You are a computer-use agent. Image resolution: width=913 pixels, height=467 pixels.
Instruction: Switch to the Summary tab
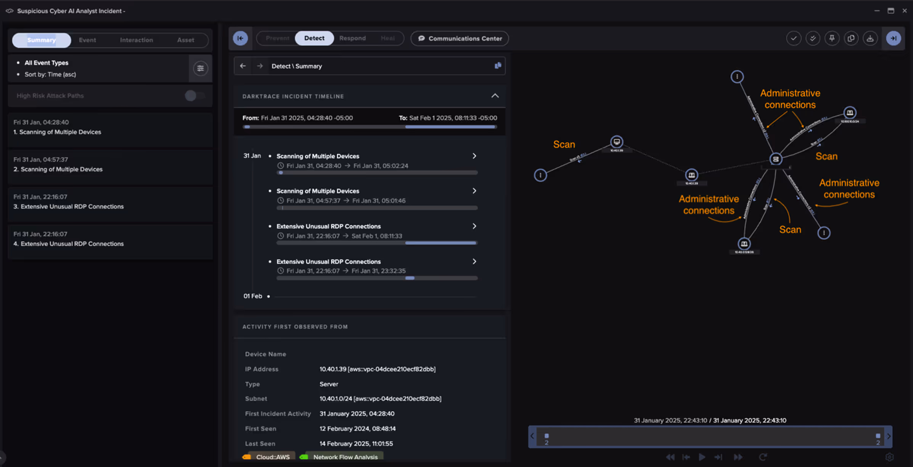(41, 40)
